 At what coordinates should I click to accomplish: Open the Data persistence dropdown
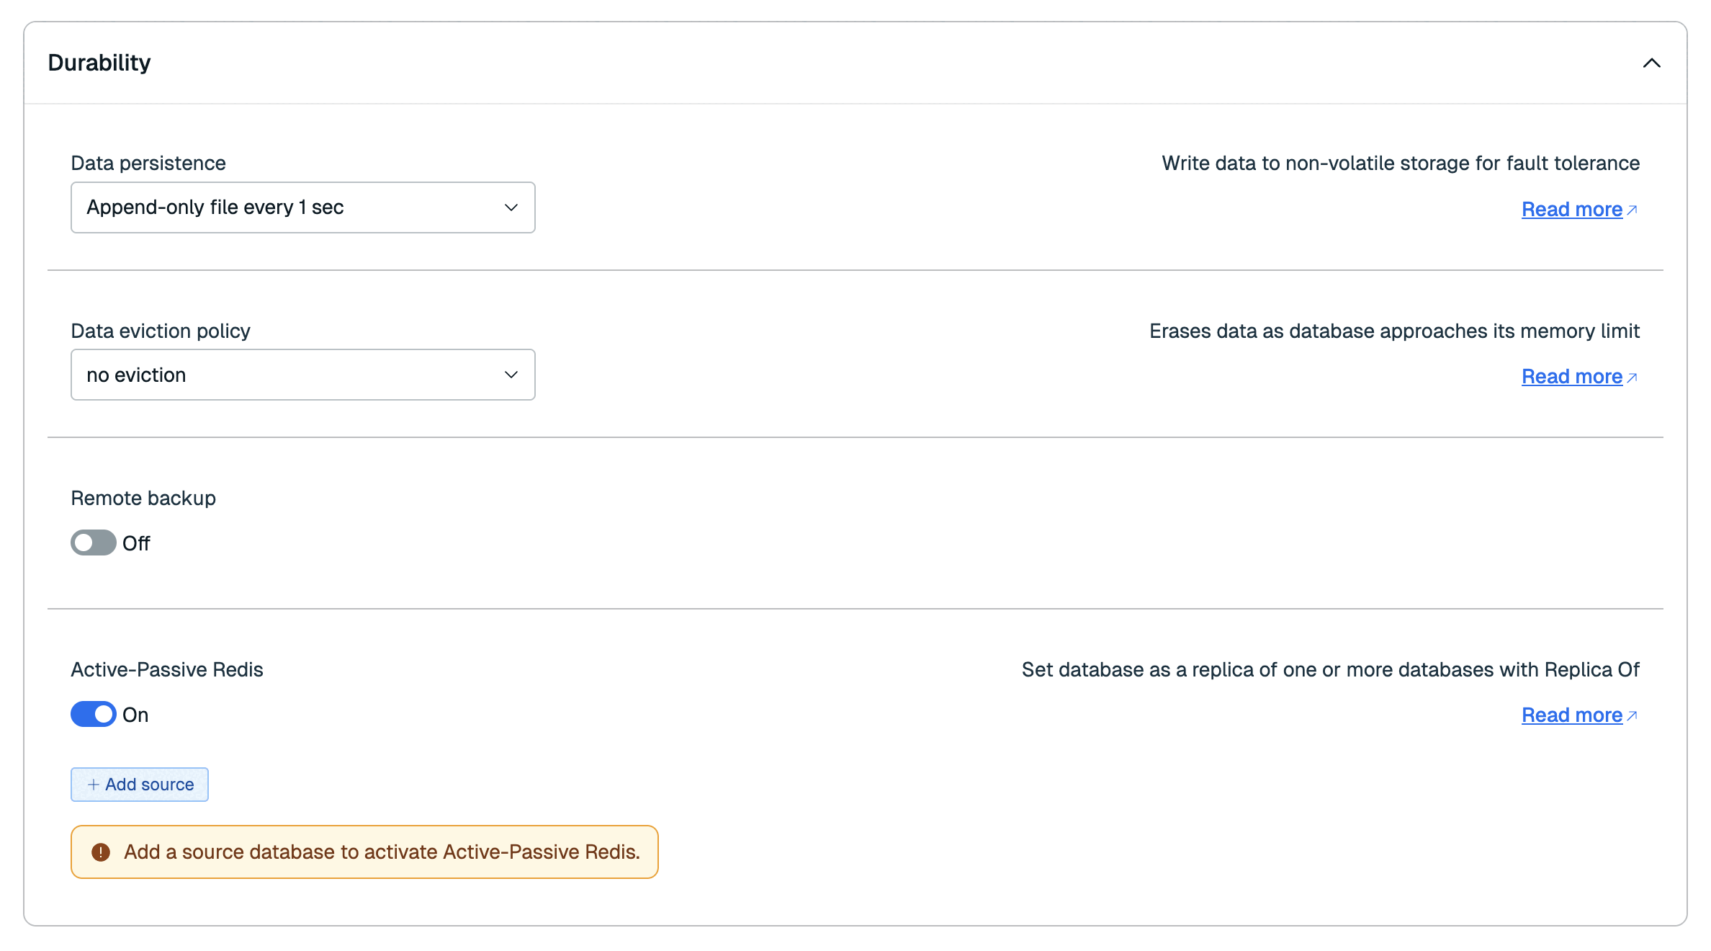(x=302, y=207)
